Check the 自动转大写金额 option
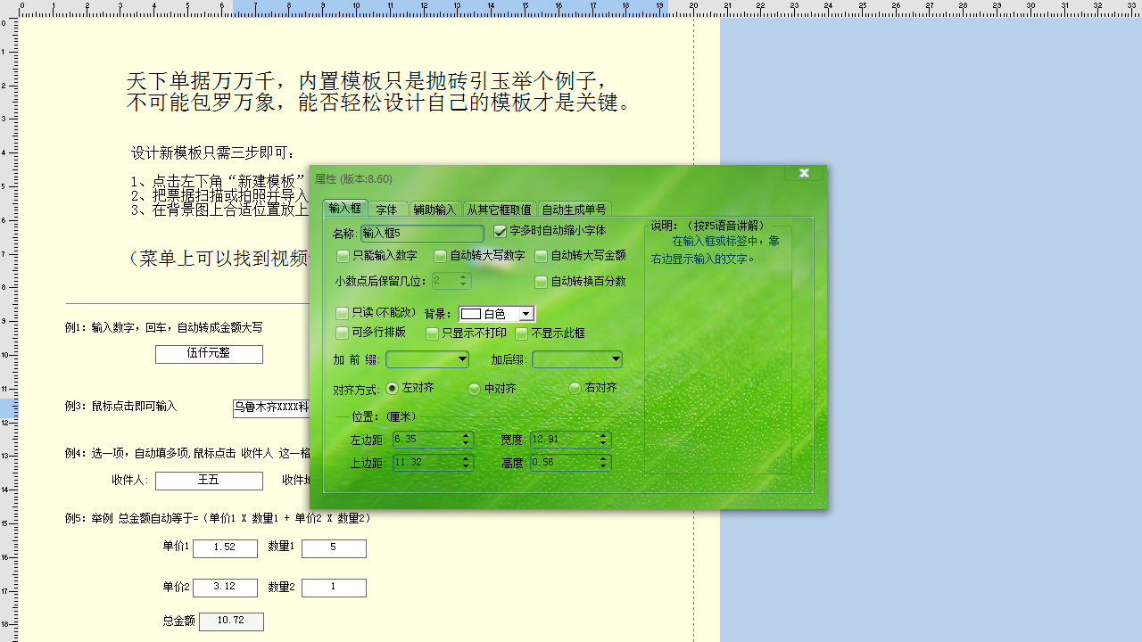The width and height of the screenshot is (1142, 642). coord(542,256)
